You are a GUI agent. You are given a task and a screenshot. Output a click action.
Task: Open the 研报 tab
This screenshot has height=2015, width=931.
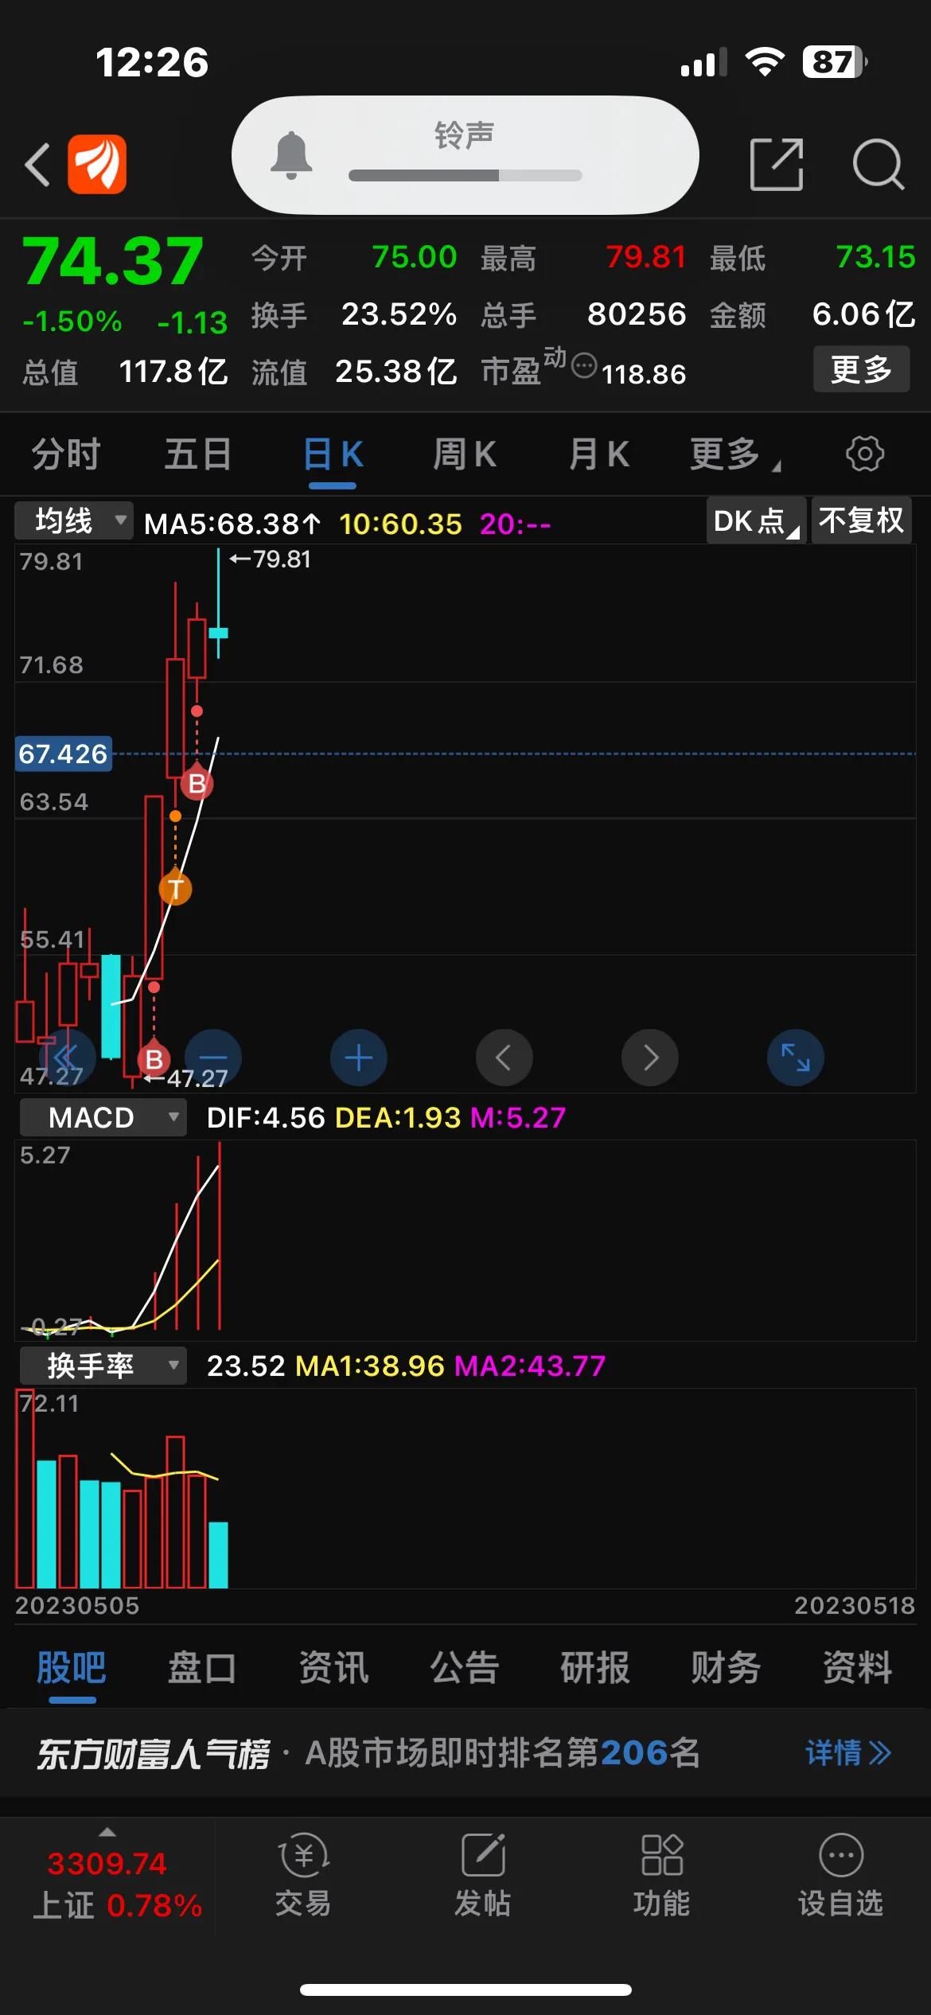595,1667
